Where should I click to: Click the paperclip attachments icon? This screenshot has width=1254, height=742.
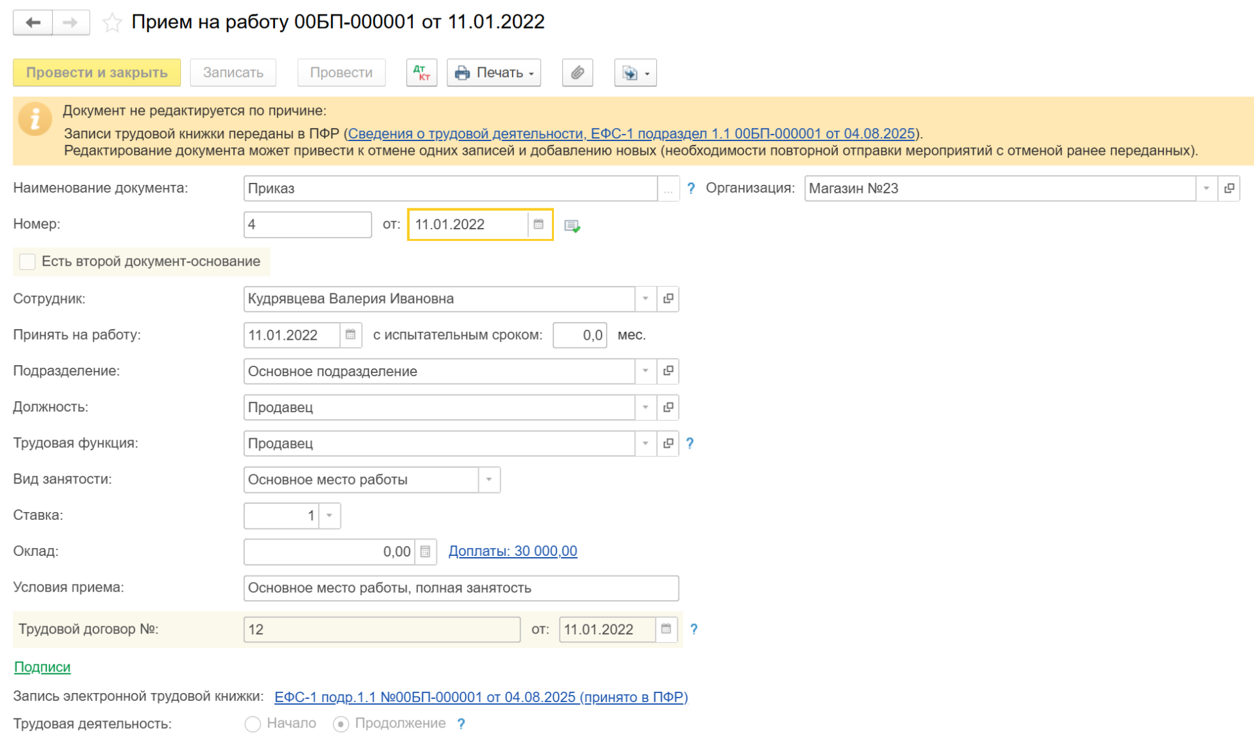(577, 73)
